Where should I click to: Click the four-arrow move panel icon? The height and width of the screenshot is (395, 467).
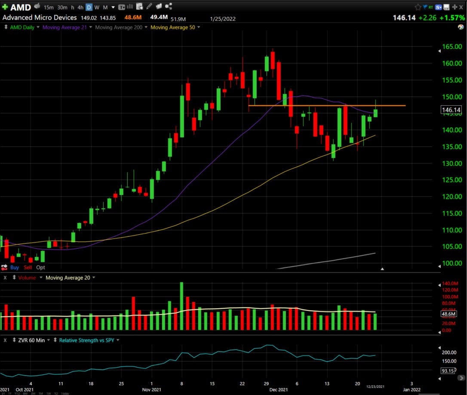coord(455,7)
